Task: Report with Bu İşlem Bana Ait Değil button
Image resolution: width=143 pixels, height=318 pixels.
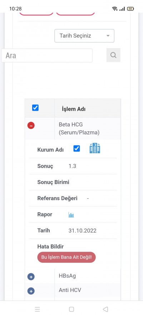Action: tap(66, 257)
